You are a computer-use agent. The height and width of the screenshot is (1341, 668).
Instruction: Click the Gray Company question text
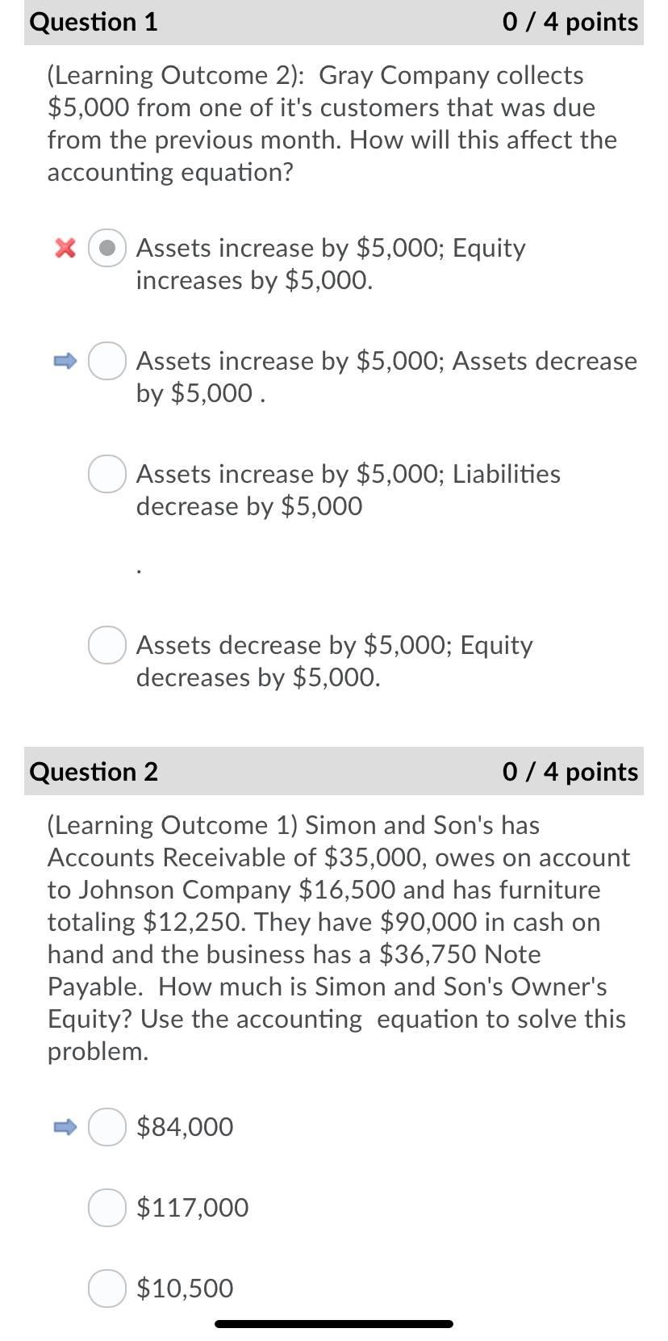pyautogui.click(x=332, y=124)
